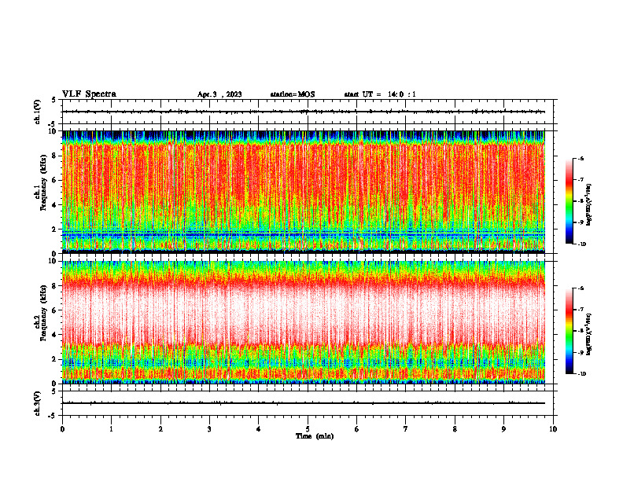
Task: Click the "VLF Spectra" plot title
Action: click(x=89, y=94)
